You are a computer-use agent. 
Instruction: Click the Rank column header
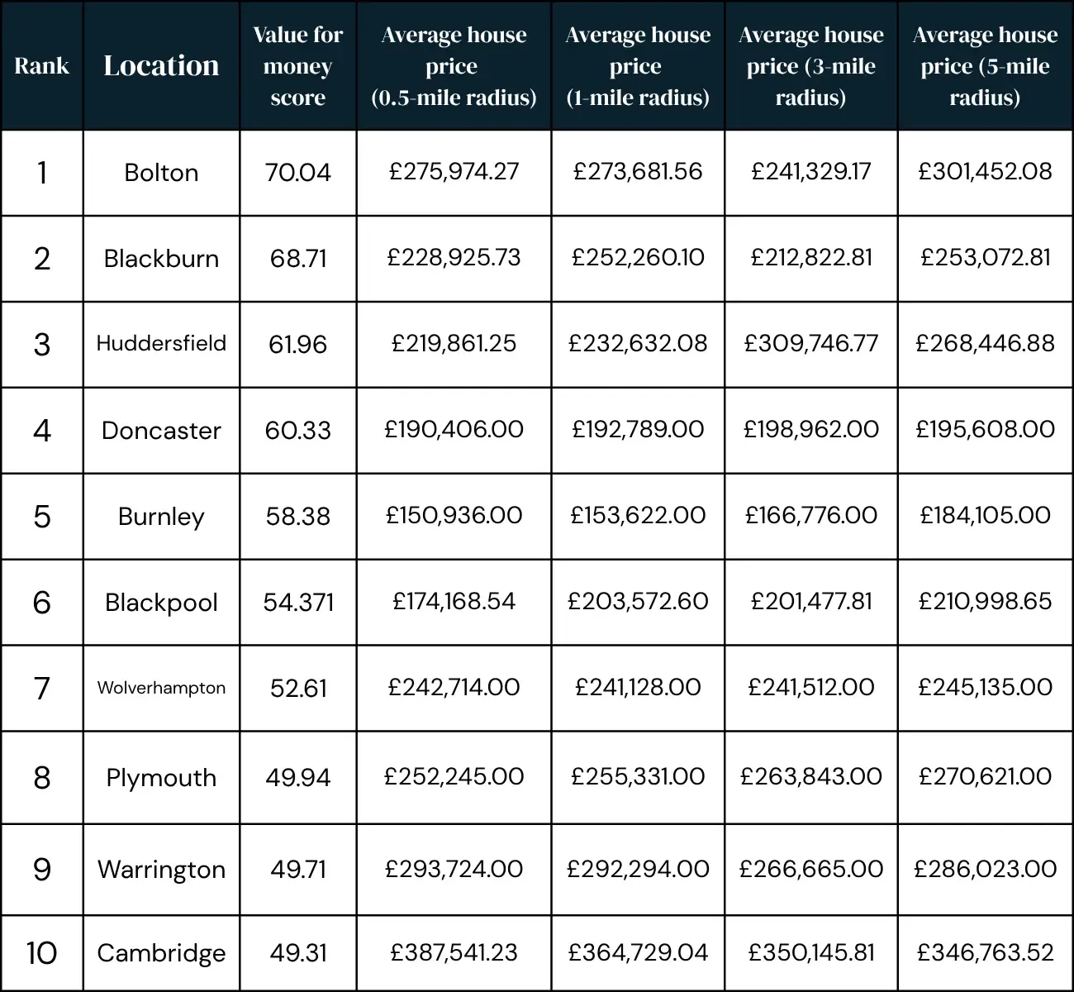tap(42, 66)
